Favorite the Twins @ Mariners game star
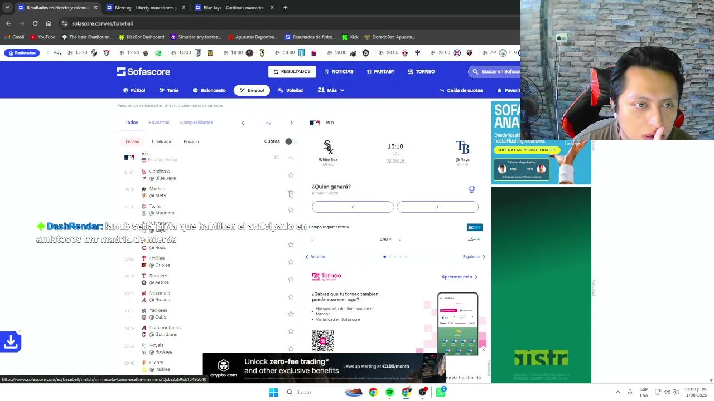The image size is (714, 401). pos(291,209)
